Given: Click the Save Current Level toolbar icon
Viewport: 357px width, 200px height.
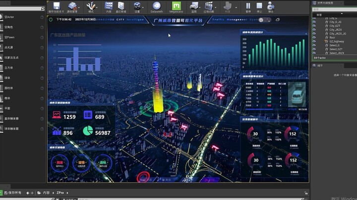Looking at the screenshot, I should tap(56, 7).
